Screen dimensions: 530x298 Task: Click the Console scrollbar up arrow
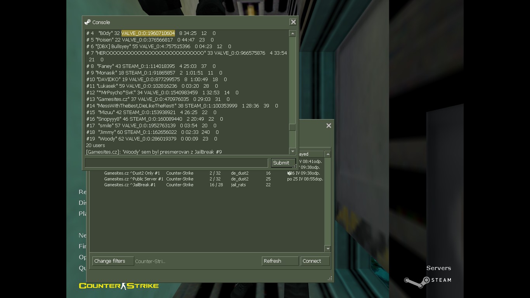pos(293,34)
